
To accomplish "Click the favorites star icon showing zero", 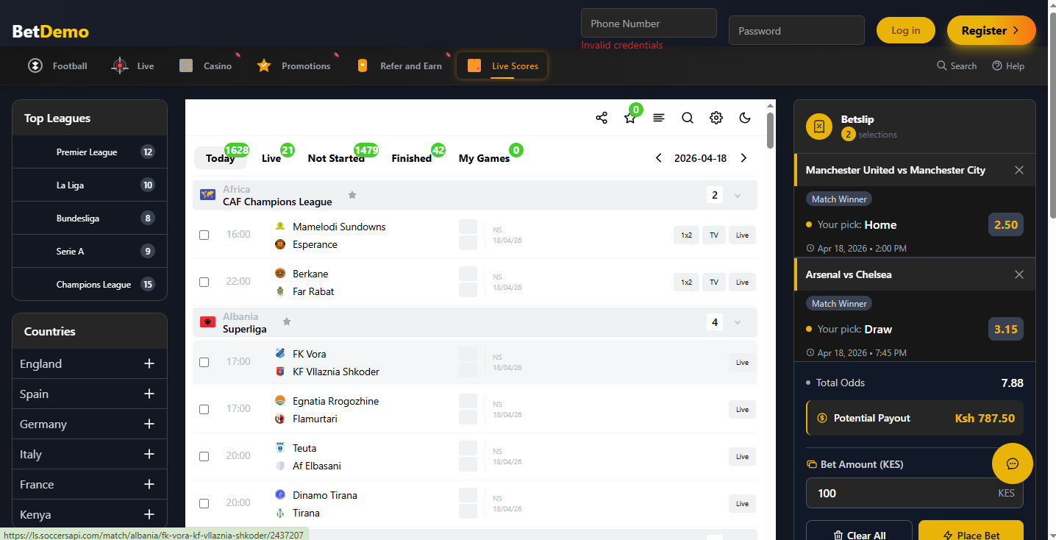I will point(629,117).
